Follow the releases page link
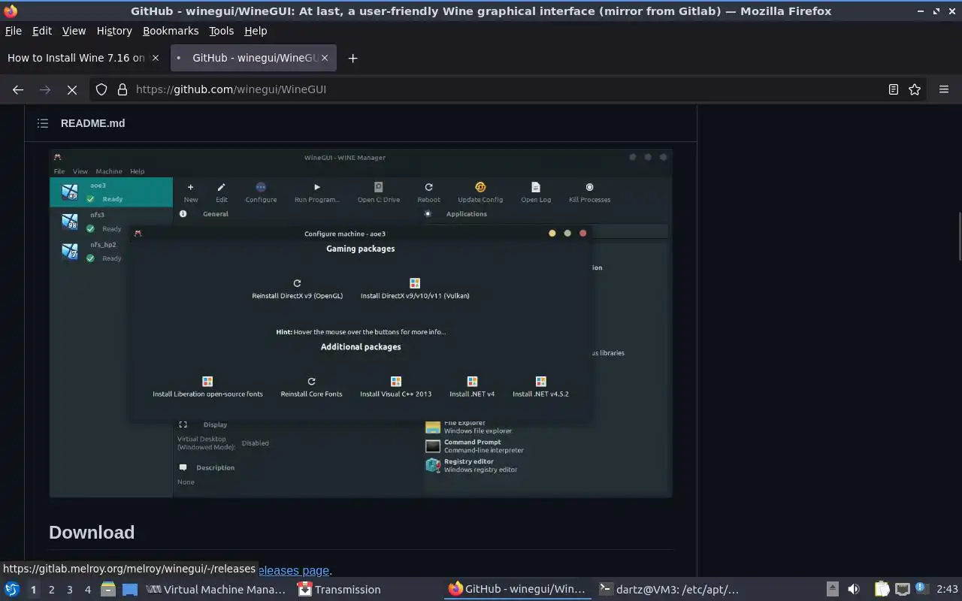The height and width of the screenshot is (601, 962). [293, 570]
